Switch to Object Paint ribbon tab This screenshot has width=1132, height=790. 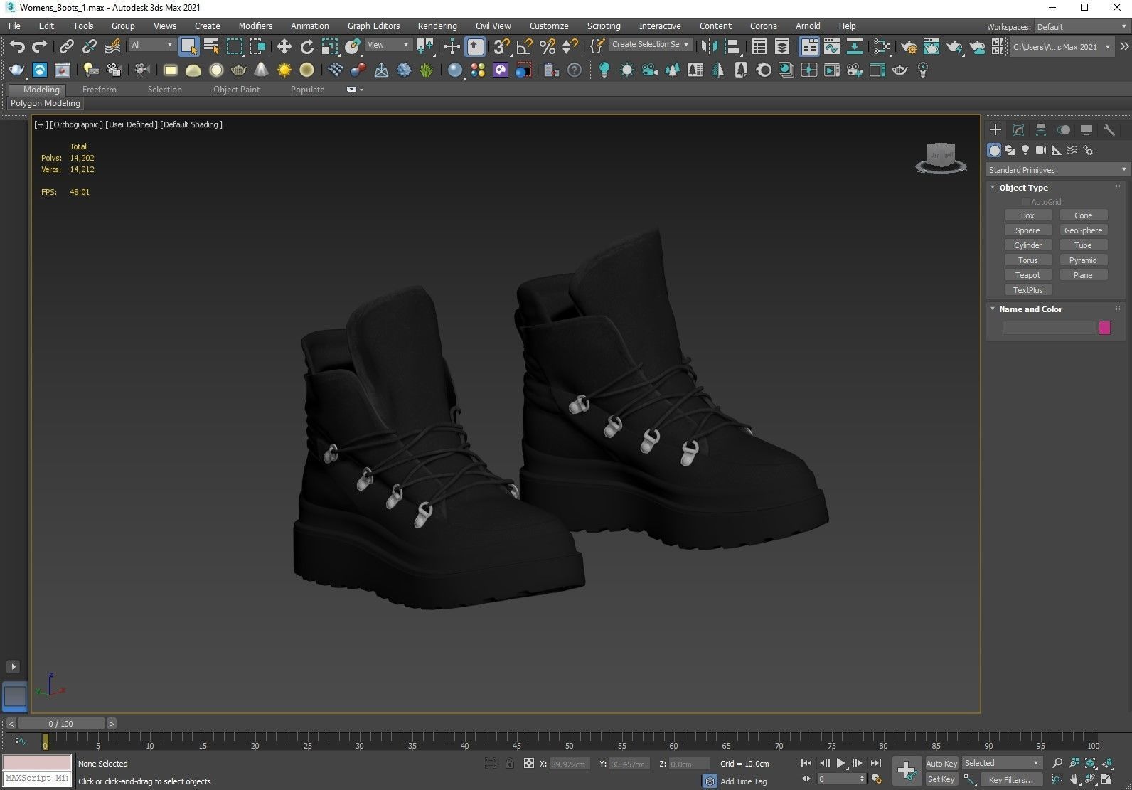click(236, 90)
